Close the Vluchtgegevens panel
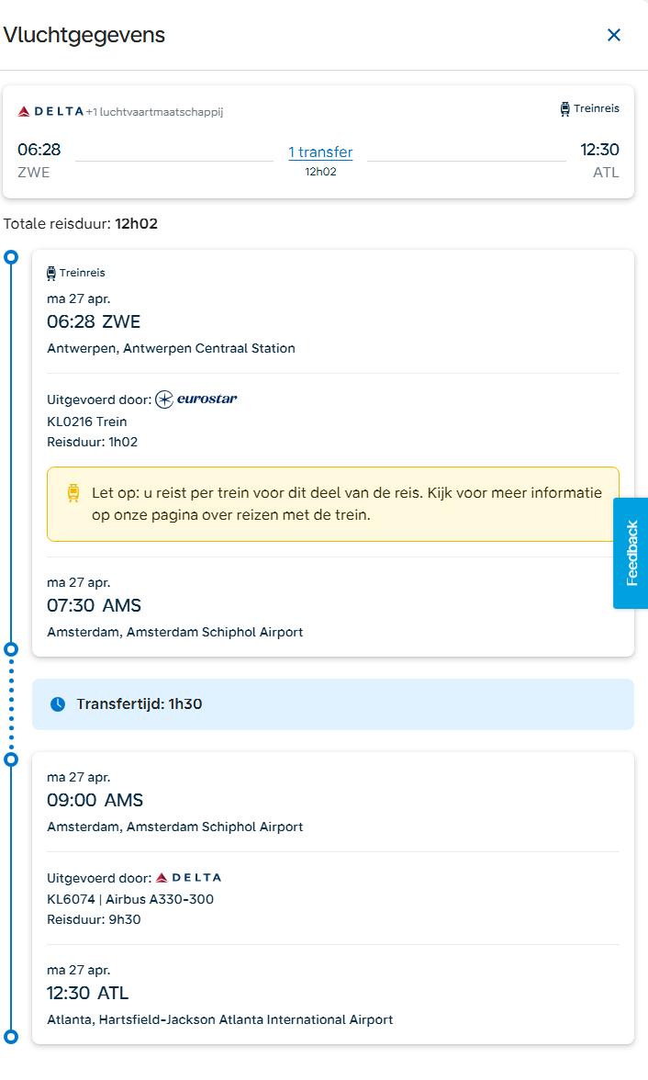The width and height of the screenshot is (648, 1080). [x=614, y=35]
